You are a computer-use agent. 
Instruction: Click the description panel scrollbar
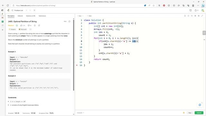tap(74, 55)
